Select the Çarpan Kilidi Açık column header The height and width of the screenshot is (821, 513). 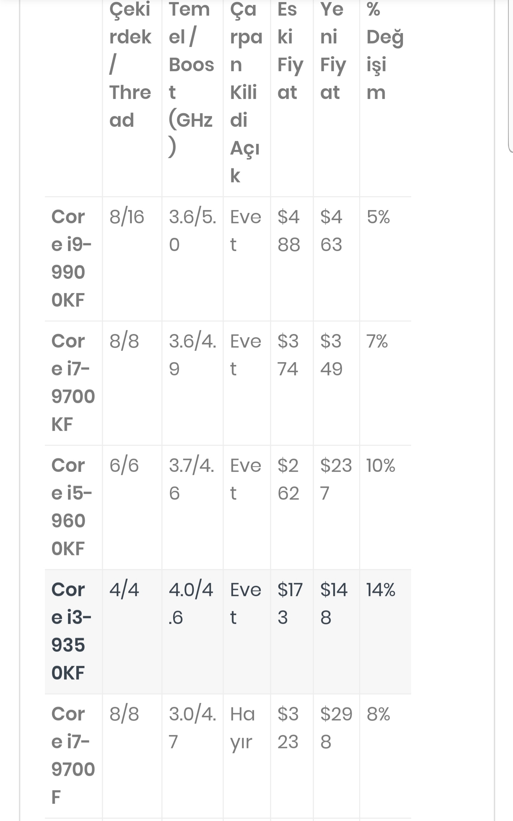(x=247, y=92)
